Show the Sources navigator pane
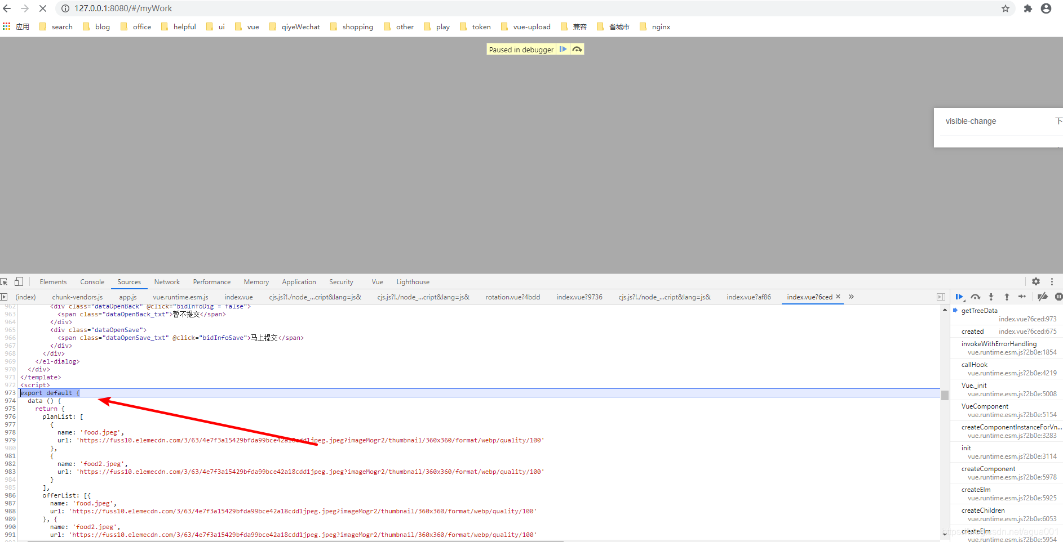 point(4,297)
